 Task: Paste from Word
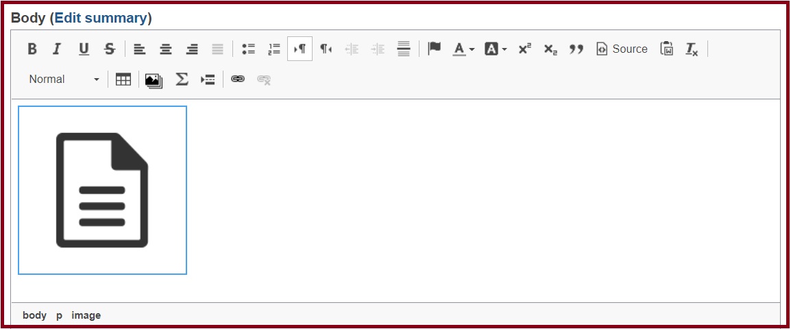(667, 49)
